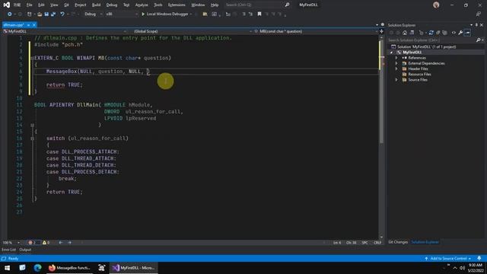Viewport: 487px width, 274px height.
Task: Toggle bookmark icon in toolbar
Action: point(259,14)
